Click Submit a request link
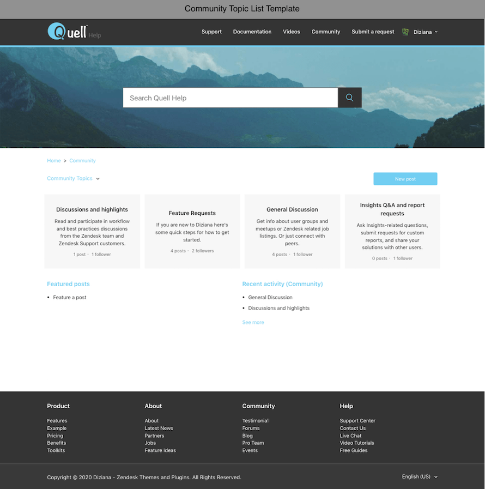Image resolution: width=485 pixels, height=489 pixels. 373,32
